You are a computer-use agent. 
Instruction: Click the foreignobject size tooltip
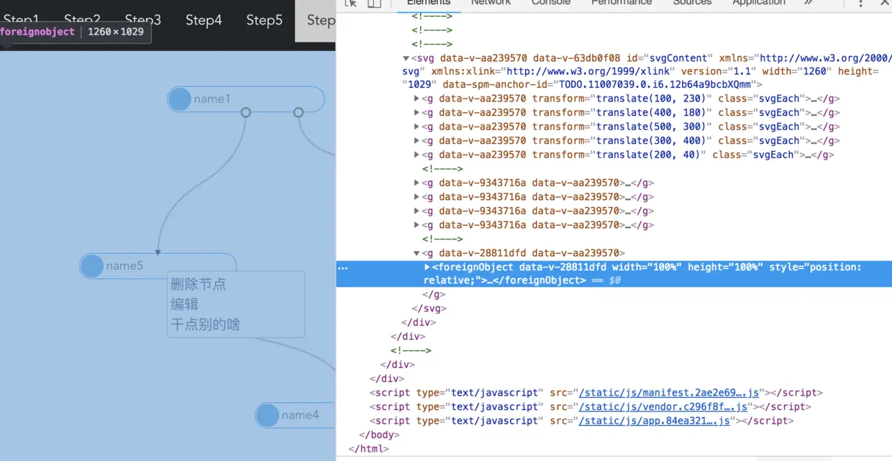(x=74, y=32)
